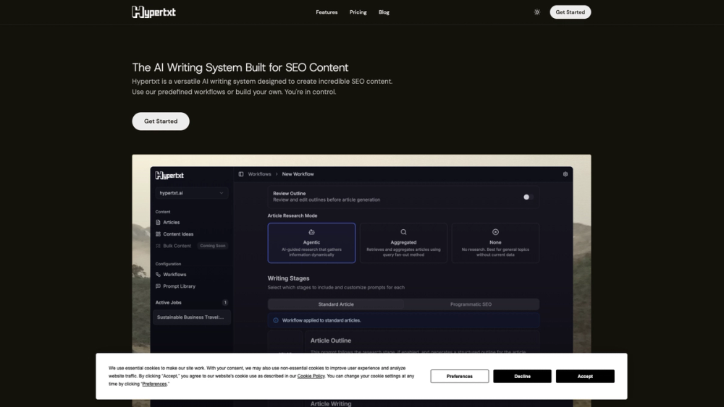Select the None research mode card

click(495, 243)
